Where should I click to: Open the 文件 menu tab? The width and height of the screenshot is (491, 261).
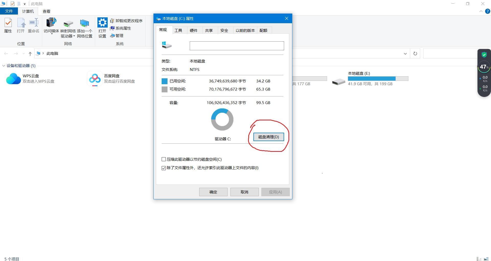(x=9, y=11)
